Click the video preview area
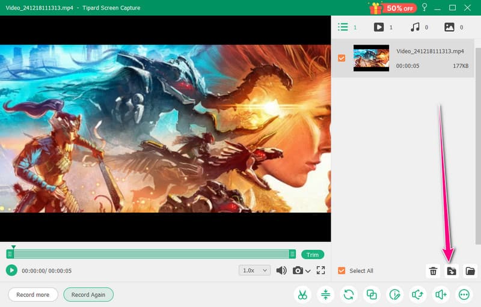Image resolution: width=481 pixels, height=307 pixels. 165,129
